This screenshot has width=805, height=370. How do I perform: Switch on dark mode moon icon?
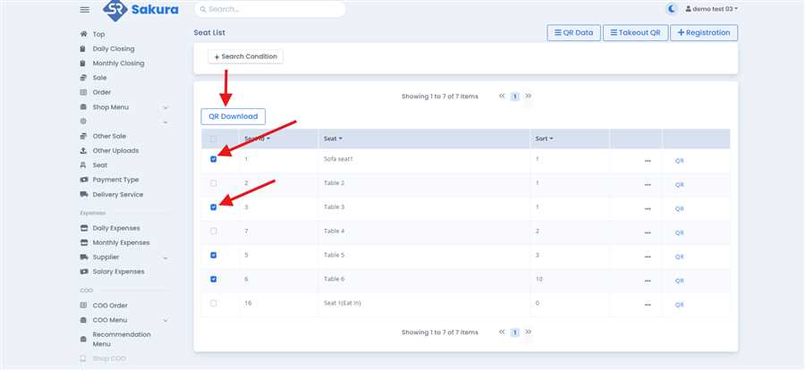pos(672,9)
